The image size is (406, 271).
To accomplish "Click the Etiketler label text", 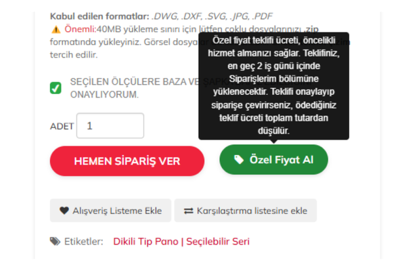I will [x=84, y=241].
